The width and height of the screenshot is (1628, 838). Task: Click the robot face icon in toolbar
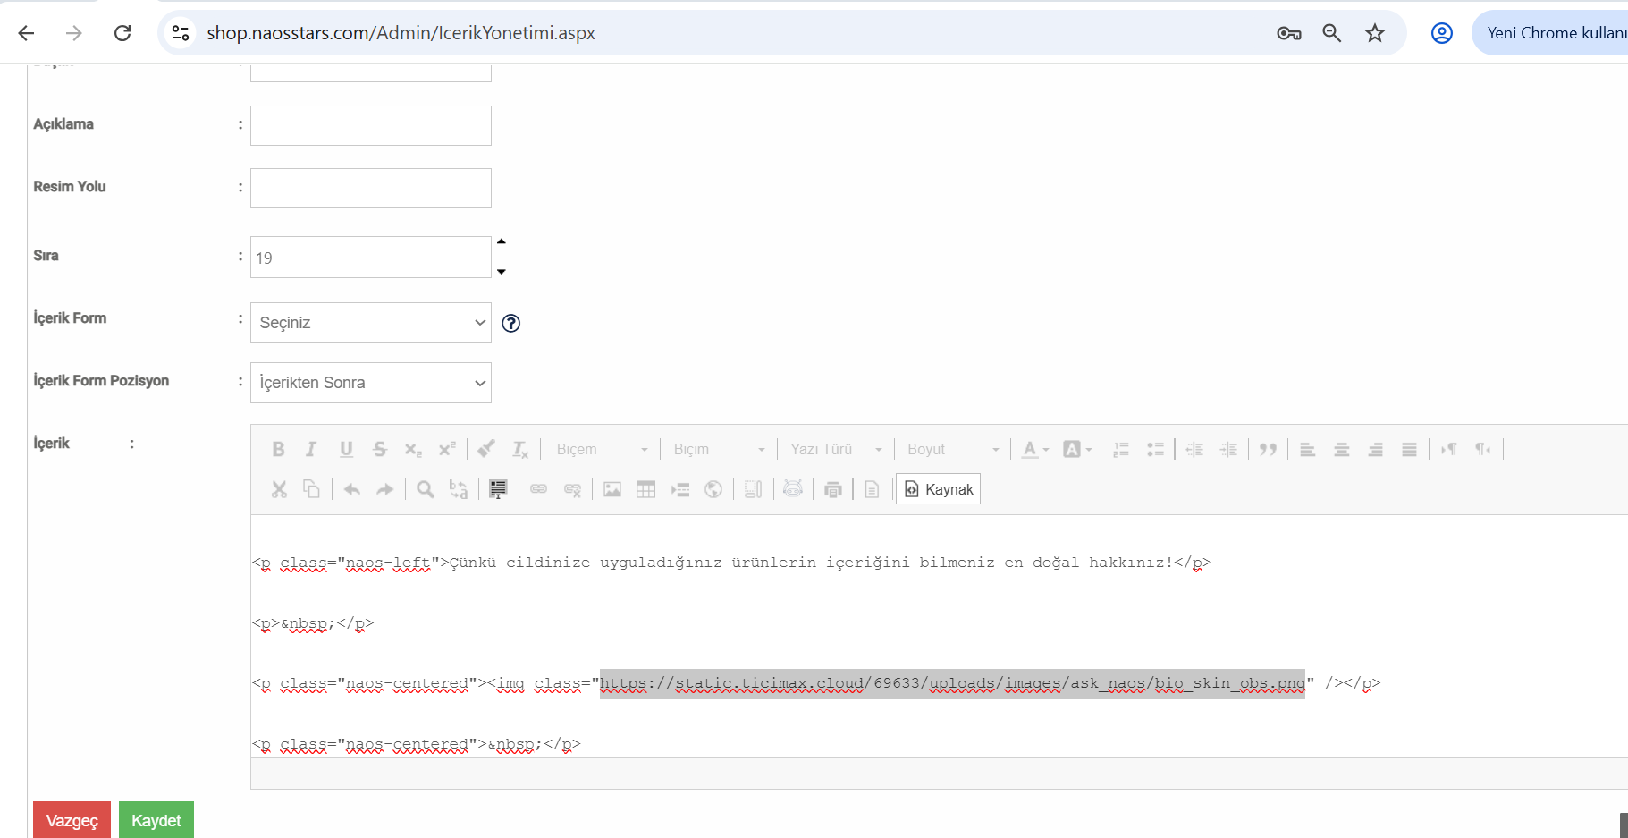pyautogui.click(x=793, y=489)
